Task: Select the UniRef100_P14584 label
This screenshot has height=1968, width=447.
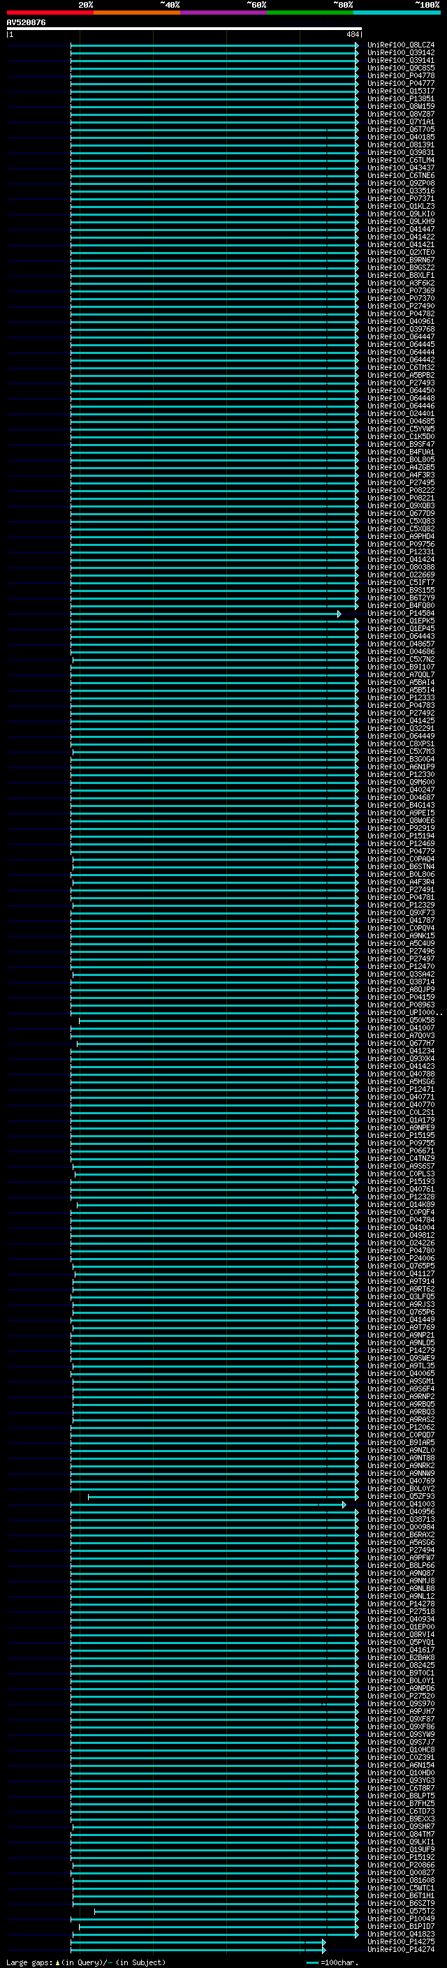Action: (401, 614)
